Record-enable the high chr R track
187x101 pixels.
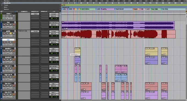click(x=4, y=77)
